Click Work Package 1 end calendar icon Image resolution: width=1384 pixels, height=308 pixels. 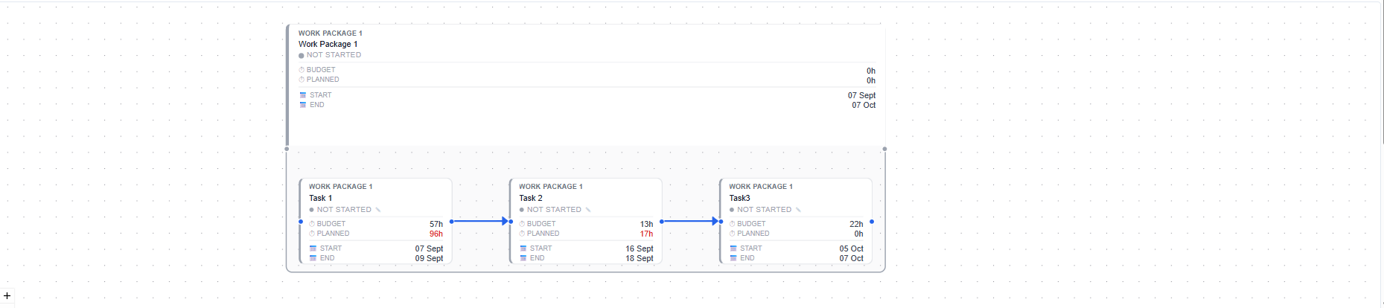[x=302, y=105]
